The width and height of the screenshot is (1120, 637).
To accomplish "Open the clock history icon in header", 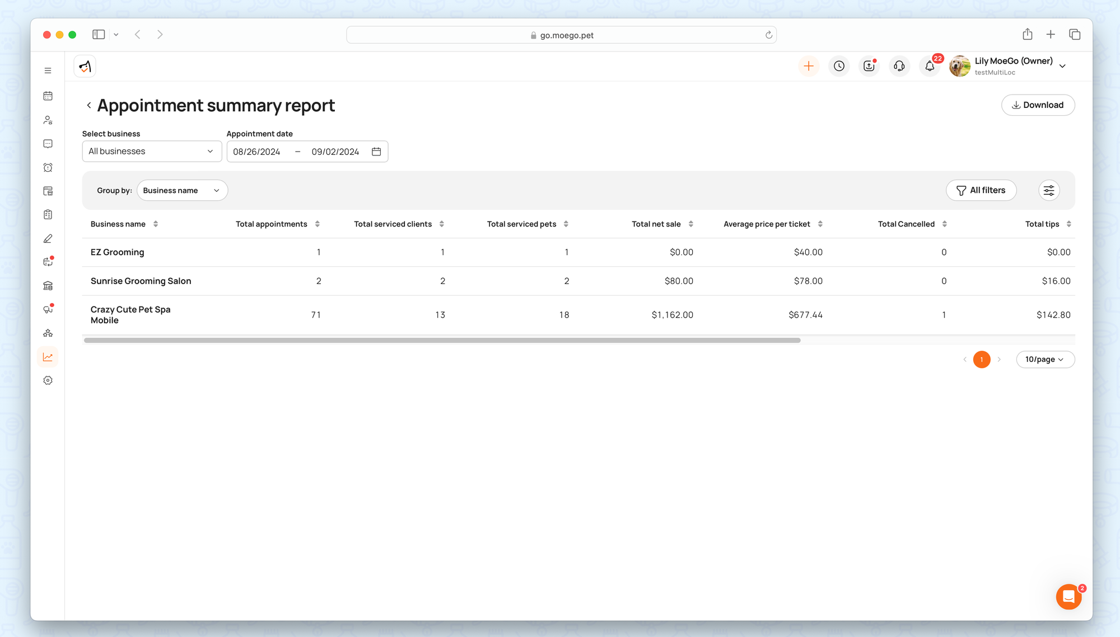I will 839,67.
